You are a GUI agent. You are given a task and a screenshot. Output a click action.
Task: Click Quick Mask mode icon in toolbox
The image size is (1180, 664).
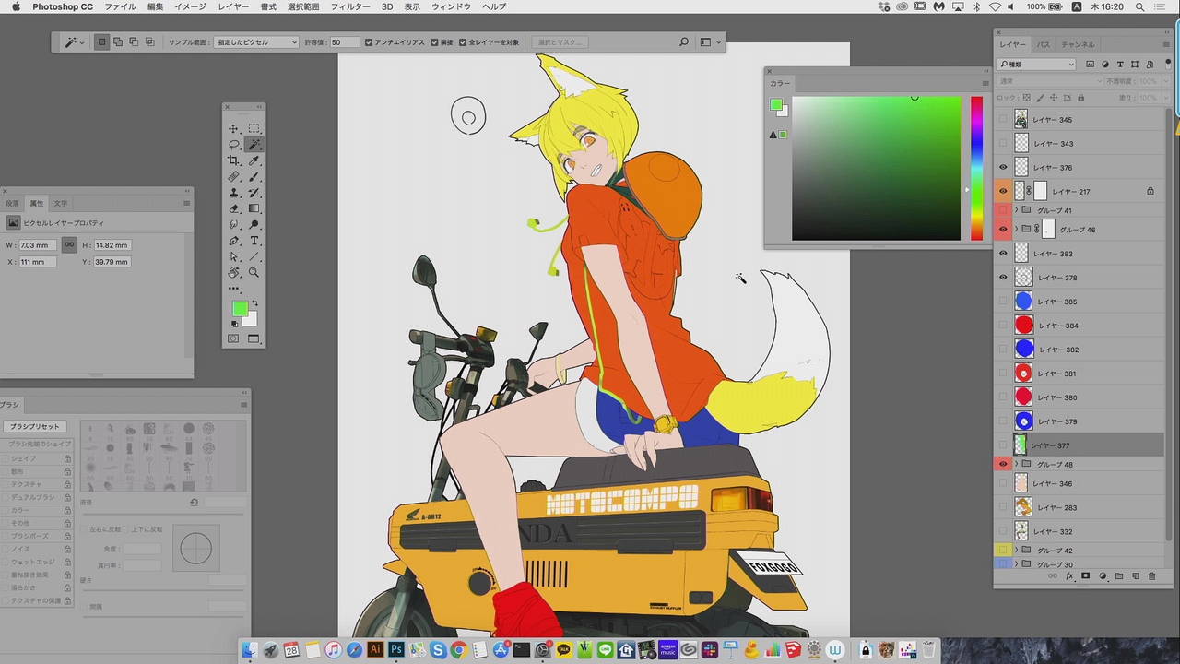click(x=233, y=338)
